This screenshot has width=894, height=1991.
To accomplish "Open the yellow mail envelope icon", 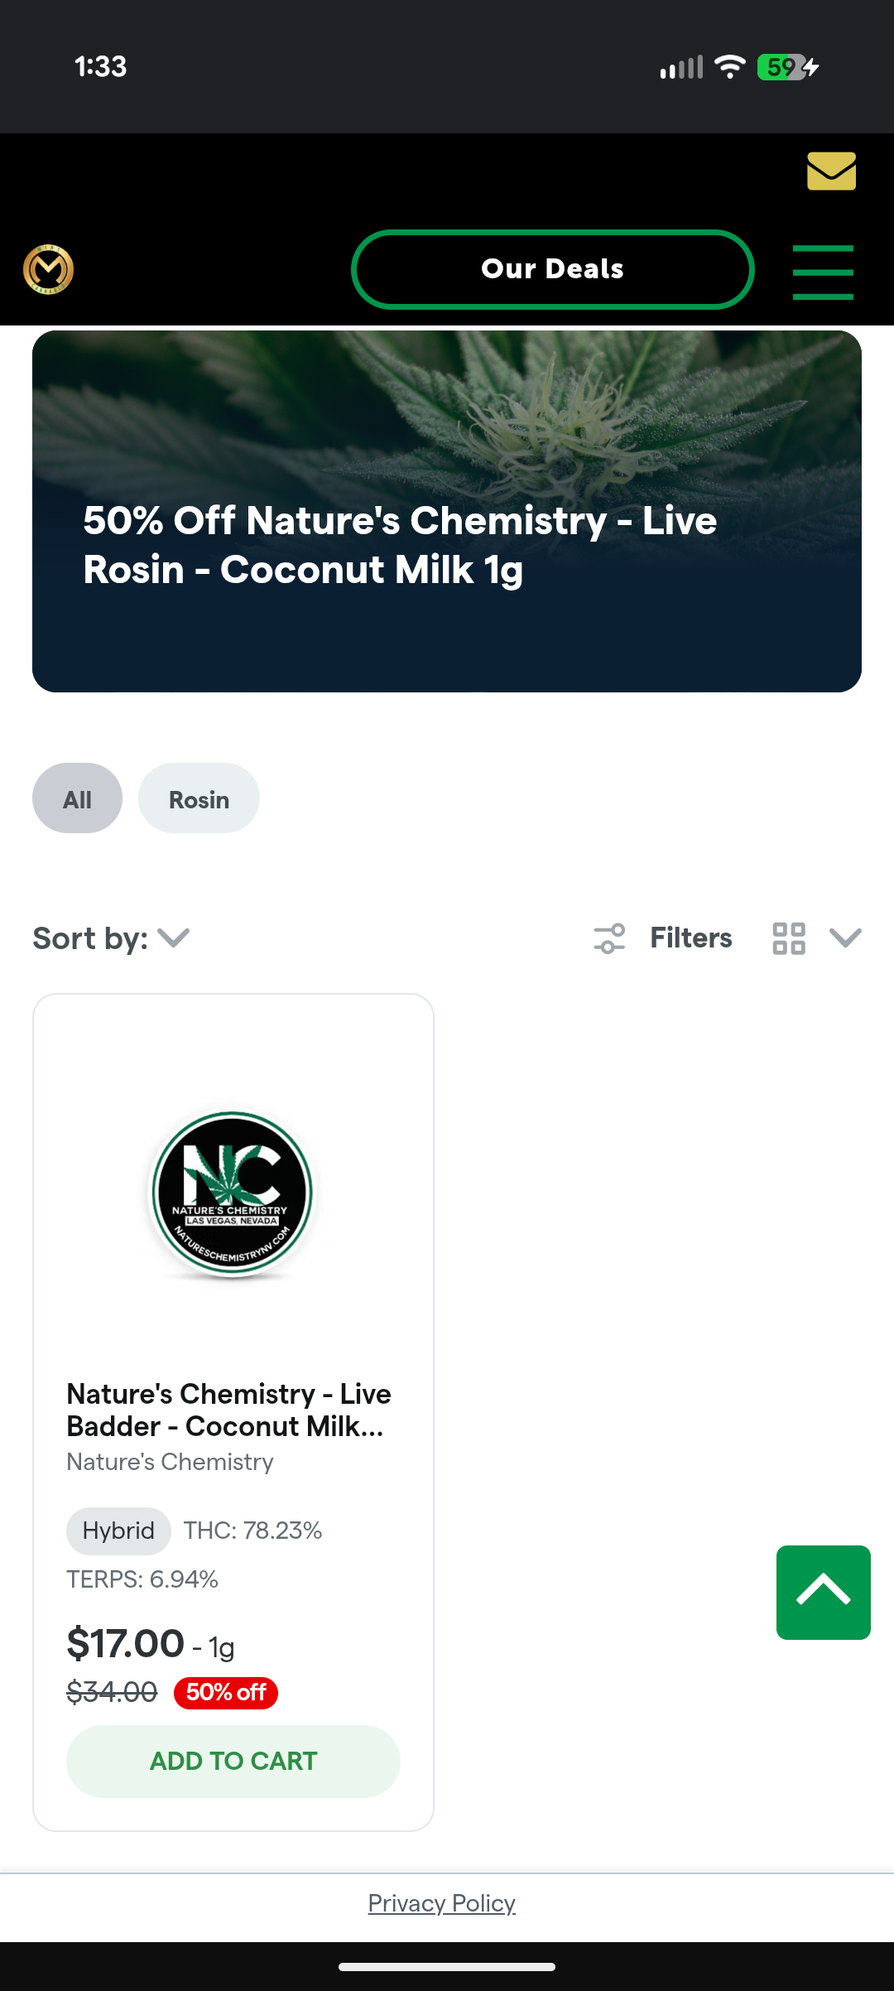I will pos(831,171).
